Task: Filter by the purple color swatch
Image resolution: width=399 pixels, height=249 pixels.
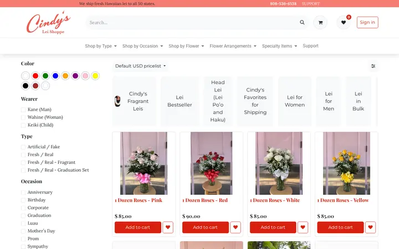Action: coord(75,76)
